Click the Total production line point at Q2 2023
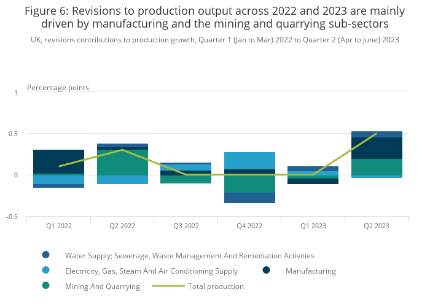This screenshot has height=308, width=430. 377,134
